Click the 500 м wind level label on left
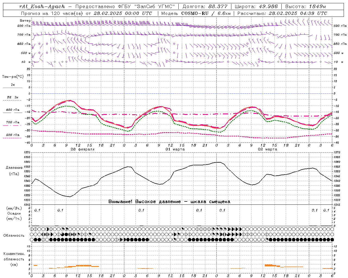This screenshot has width=348, height=278. click(26, 53)
